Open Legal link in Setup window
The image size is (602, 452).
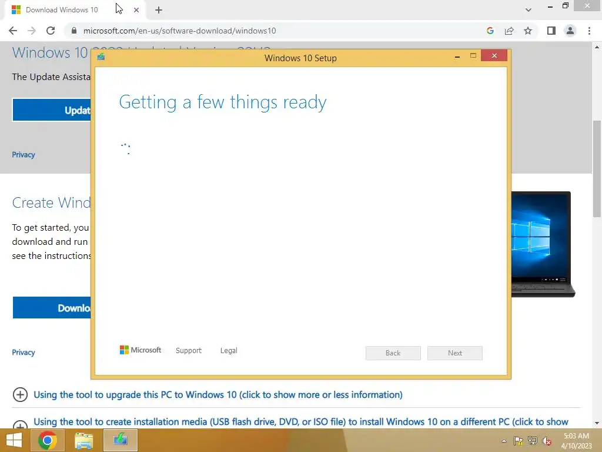click(229, 351)
